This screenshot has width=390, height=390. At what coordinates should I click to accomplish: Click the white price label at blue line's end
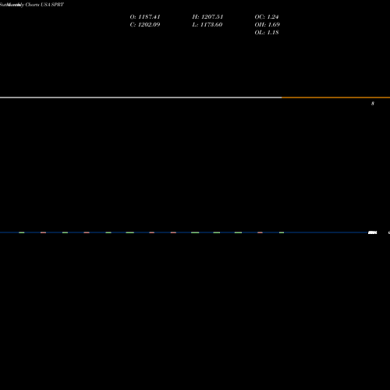tap(373, 232)
